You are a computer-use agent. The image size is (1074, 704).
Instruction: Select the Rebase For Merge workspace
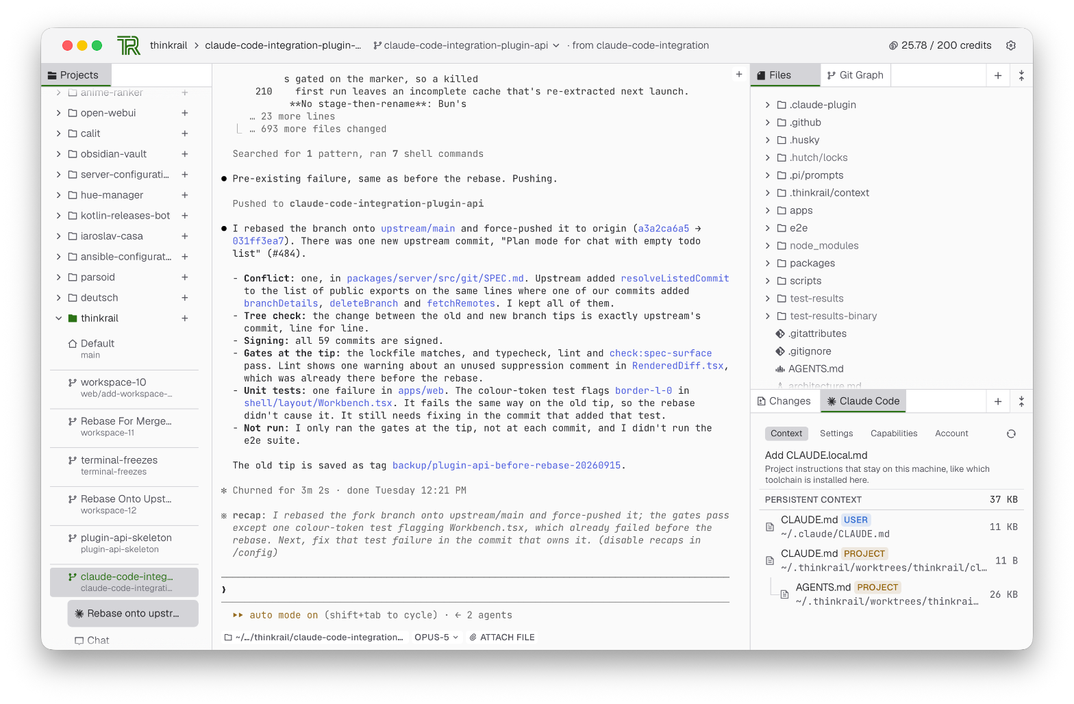point(123,427)
